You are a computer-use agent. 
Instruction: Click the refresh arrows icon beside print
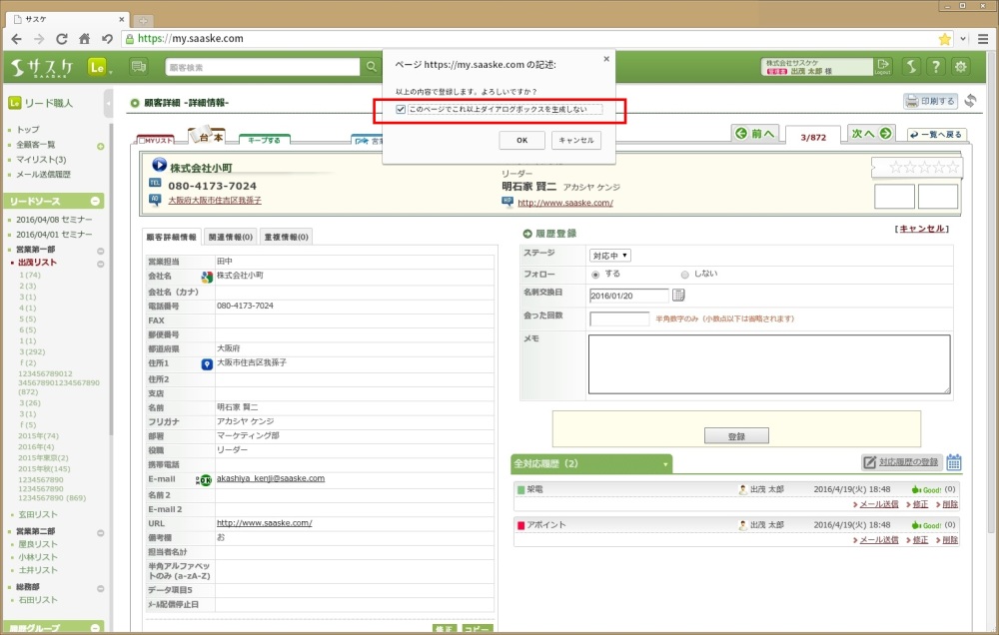pyautogui.click(x=970, y=101)
